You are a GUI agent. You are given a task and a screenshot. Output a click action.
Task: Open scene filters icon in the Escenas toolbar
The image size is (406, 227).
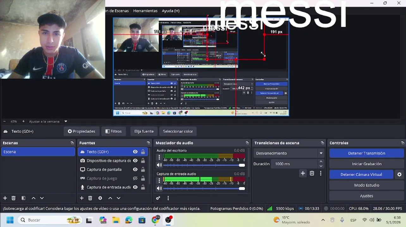[23, 198]
